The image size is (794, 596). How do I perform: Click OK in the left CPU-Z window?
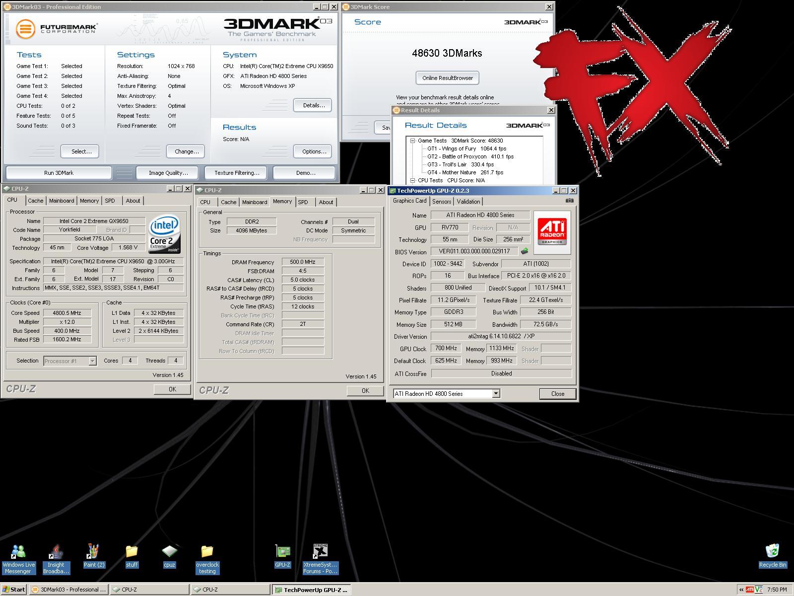[x=172, y=389]
